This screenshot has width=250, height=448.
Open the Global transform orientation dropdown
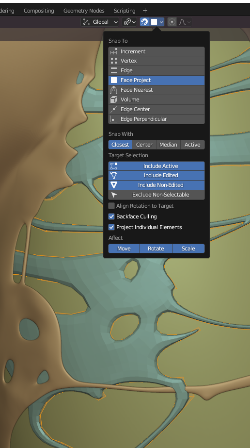[100, 22]
